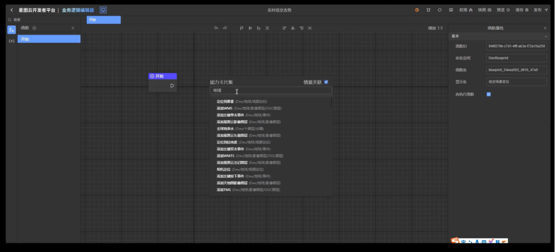Choose 添加TMS from the card list
555x252 pixels.
(248, 190)
